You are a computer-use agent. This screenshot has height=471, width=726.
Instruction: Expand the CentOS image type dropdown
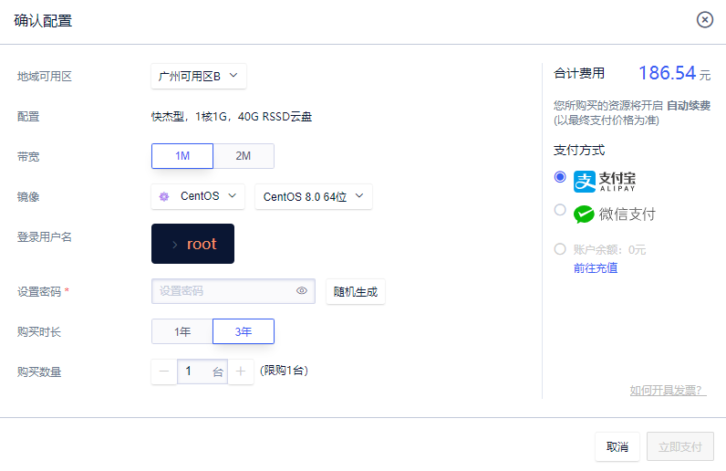point(198,196)
